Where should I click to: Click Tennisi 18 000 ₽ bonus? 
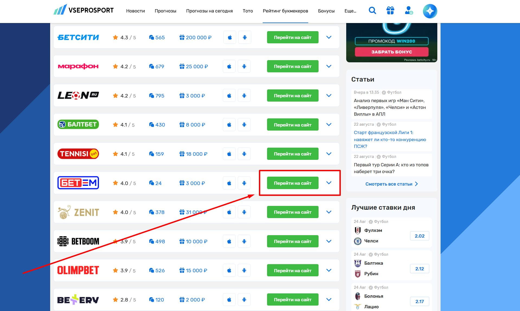(193, 154)
